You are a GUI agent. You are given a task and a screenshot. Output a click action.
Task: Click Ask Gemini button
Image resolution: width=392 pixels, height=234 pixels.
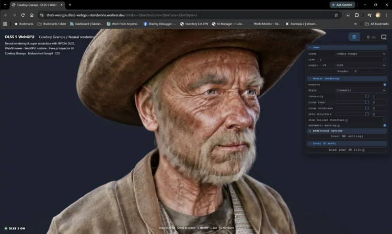click(x=342, y=5)
